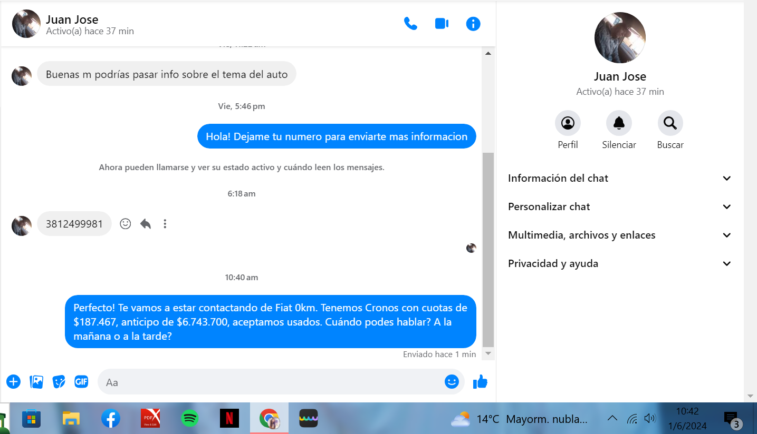The height and width of the screenshot is (434, 757).
Task: Send a thumbs-up like
Action: coord(480,382)
